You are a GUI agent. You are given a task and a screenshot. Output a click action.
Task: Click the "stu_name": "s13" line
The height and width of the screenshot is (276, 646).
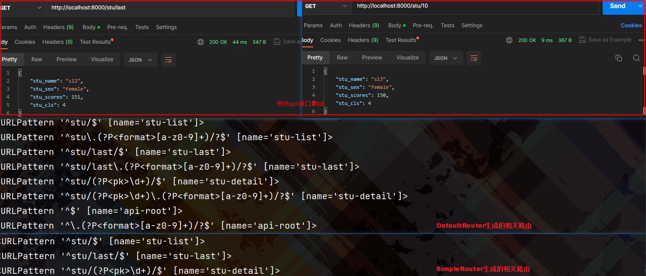point(362,79)
